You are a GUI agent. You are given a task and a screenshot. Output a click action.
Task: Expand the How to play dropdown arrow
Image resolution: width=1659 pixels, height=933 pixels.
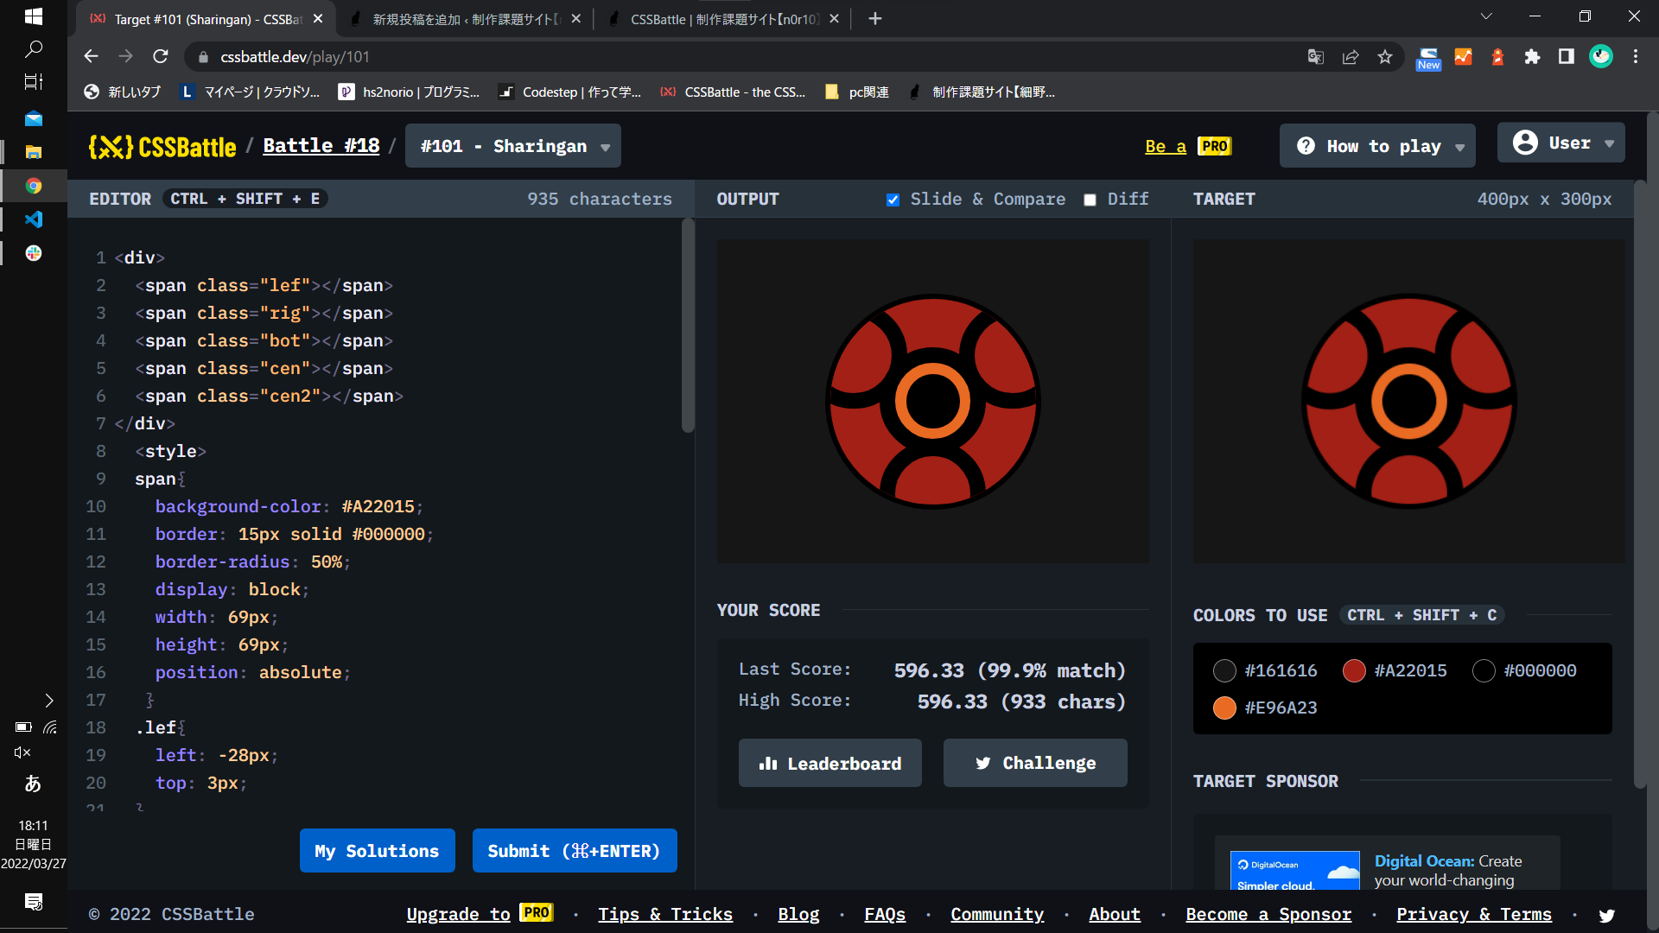(x=1460, y=148)
